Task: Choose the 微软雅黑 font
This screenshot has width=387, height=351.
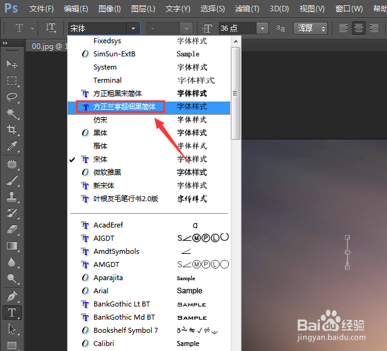Action: pyautogui.click(x=149, y=172)
